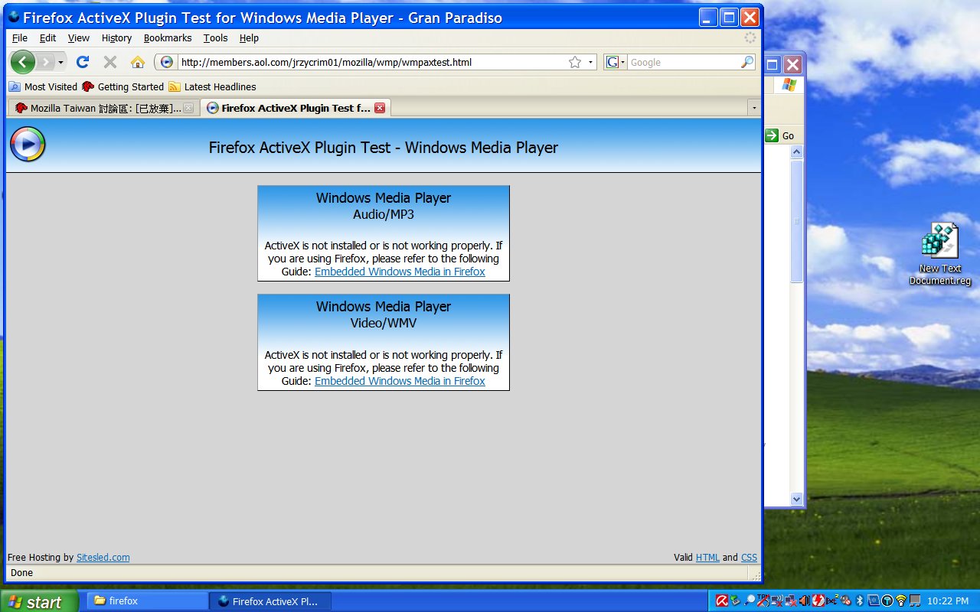Switch to Mozilla Taiwan tab
The width and height of the screenshot is (980, 612).
[103, 108]
